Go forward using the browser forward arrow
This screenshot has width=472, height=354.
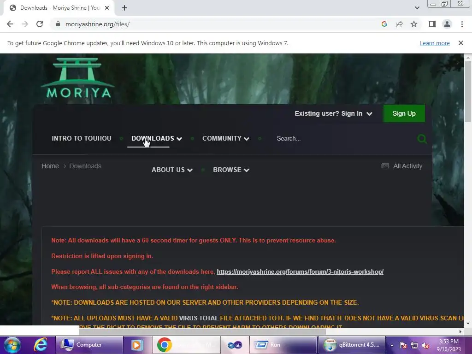click(25, 24)
